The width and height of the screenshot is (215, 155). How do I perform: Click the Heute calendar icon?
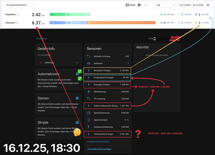(x=127, y=5)
